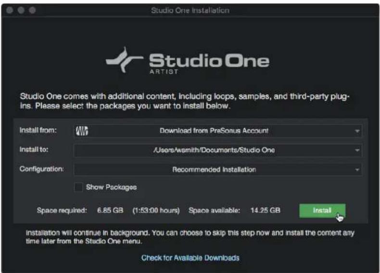
Task: Click the Check for Available Downloads link
Action: click(x=190, y=258)
